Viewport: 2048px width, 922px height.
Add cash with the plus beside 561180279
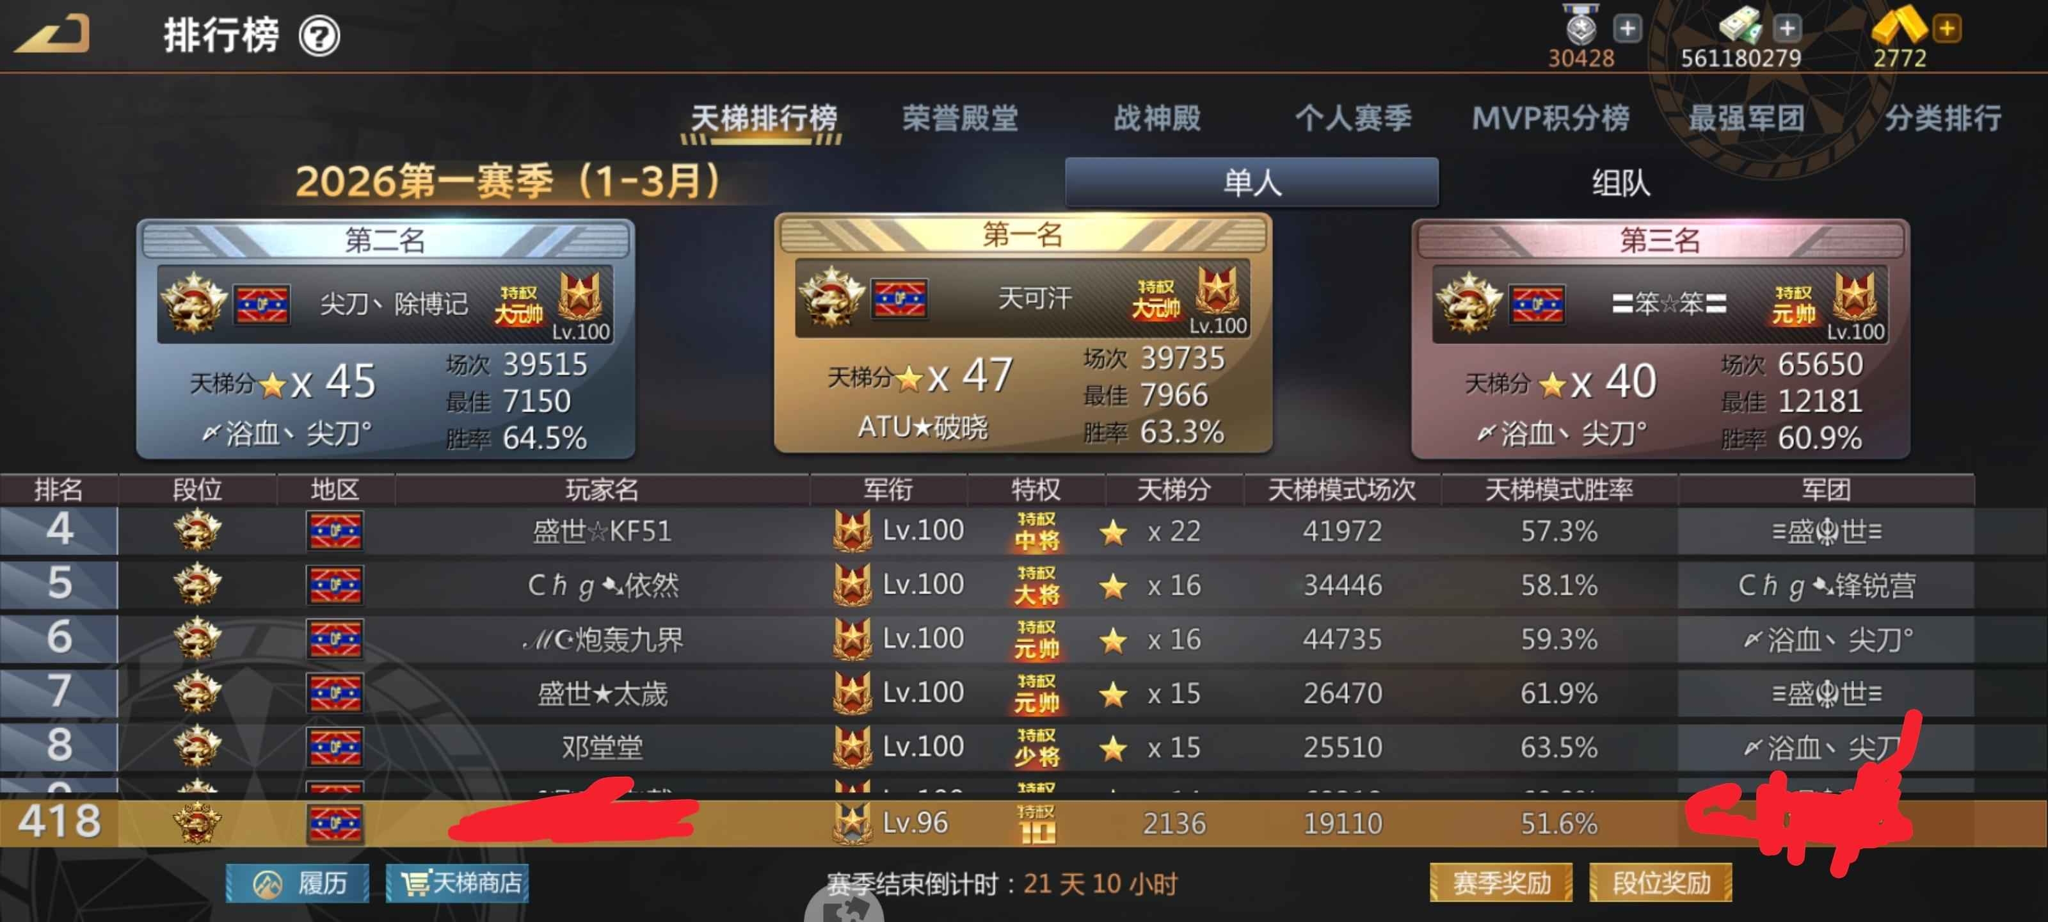(1788, 29)
